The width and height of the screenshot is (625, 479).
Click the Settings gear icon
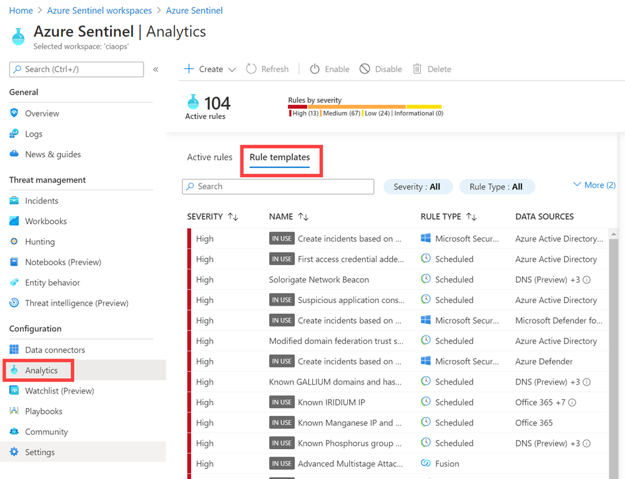14,452
